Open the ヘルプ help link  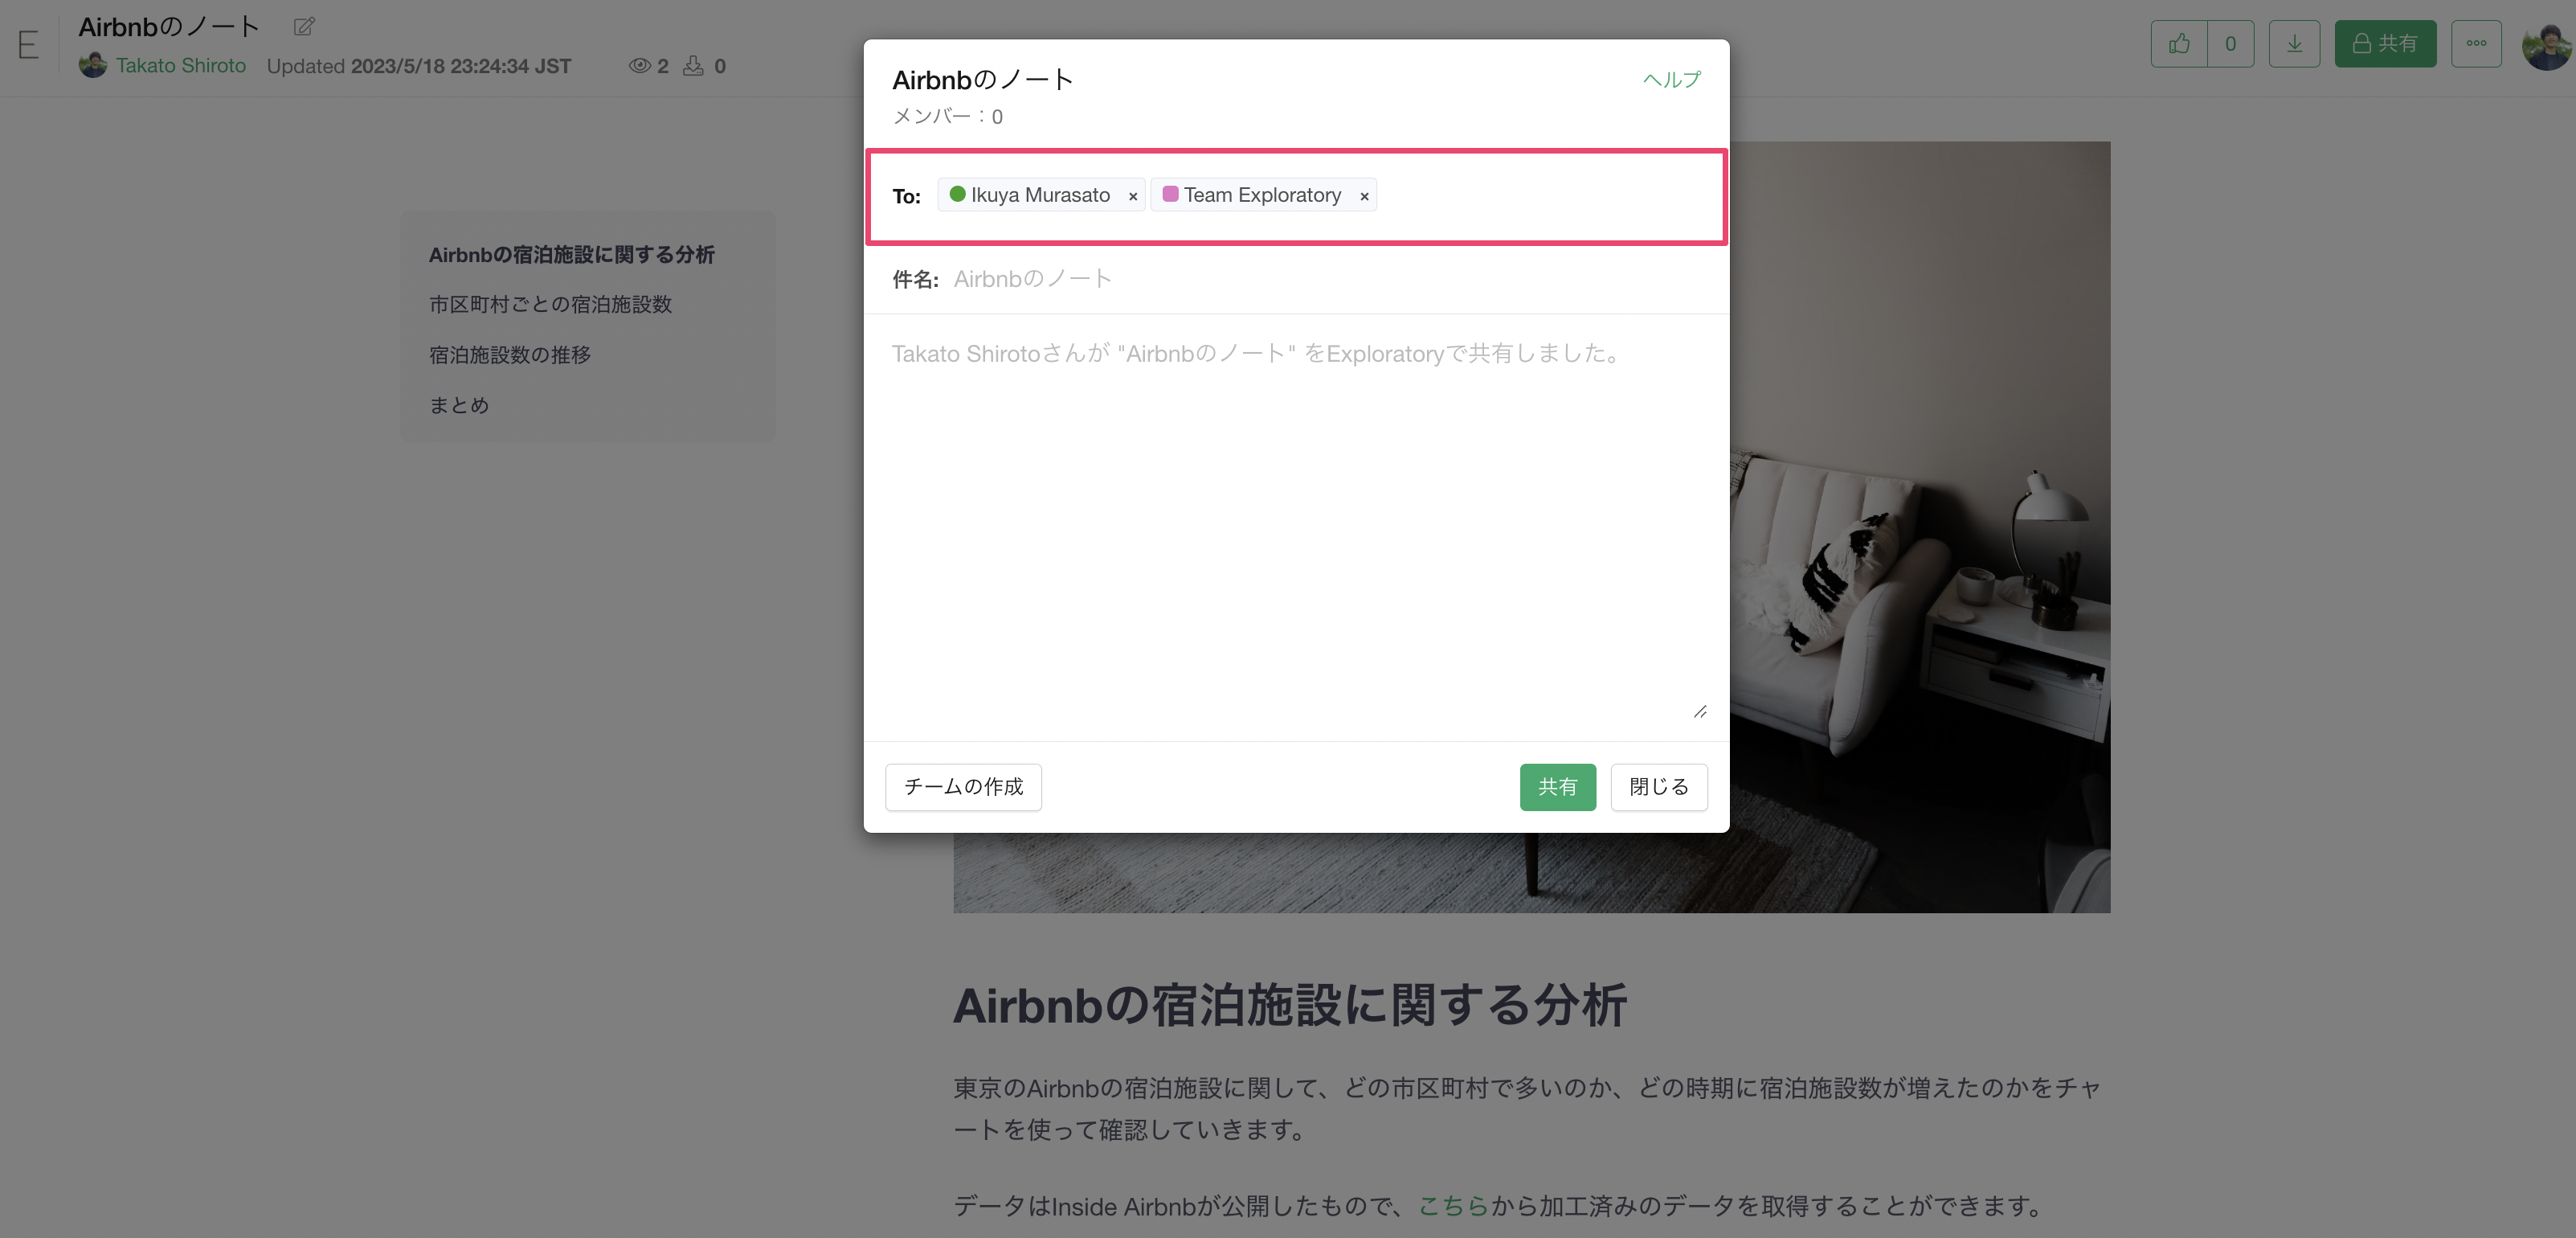(1671, 80)
